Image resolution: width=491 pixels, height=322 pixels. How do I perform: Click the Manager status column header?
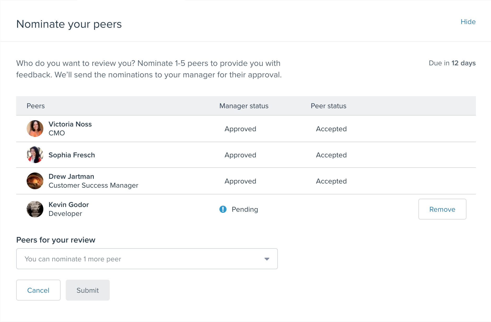(x=244, y=106)
